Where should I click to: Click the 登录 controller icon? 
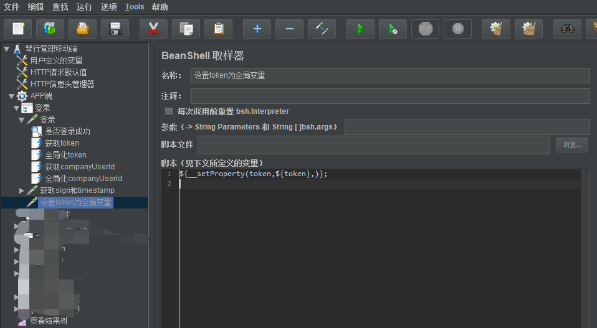click(x=27, y=108)
